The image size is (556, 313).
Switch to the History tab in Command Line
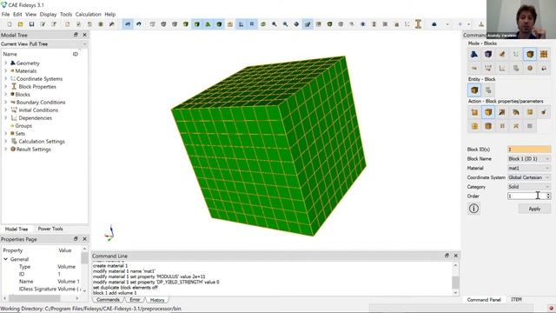coord(157,300)
